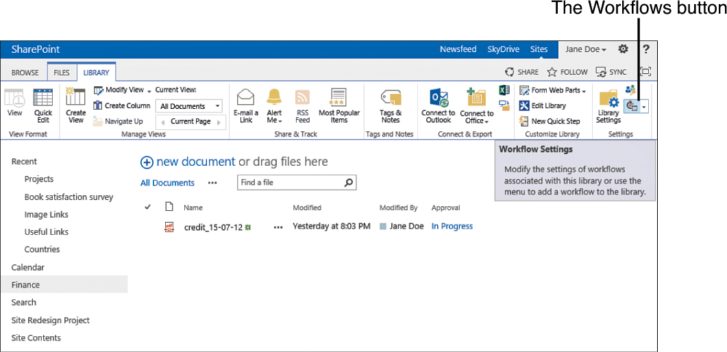
Task: Click Edit Library
Action: [x=543, y=105]
